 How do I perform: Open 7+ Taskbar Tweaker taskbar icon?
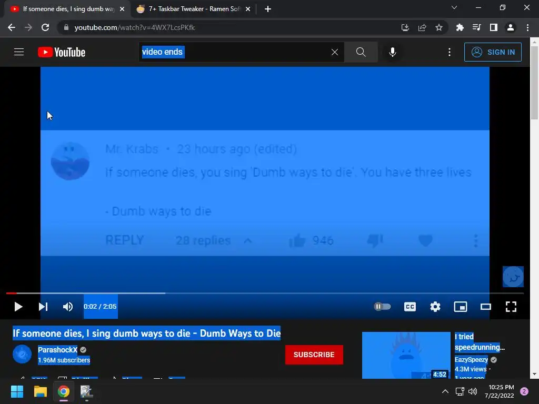[86, 391]
